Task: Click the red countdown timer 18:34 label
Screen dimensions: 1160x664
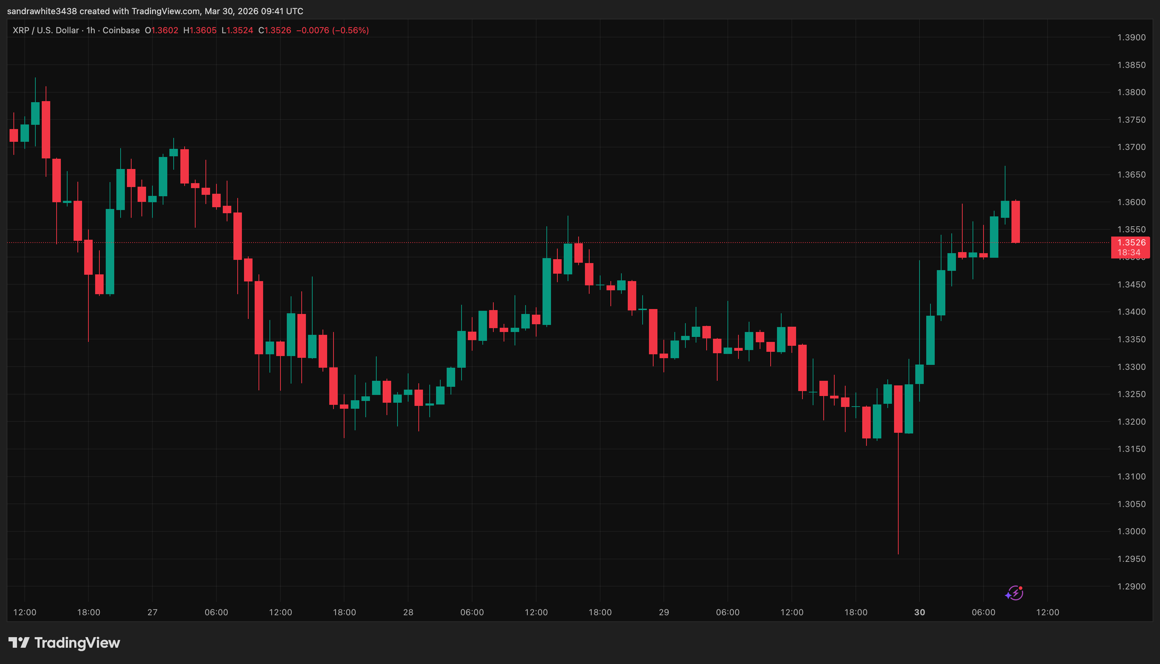Action: (1129, 253)
